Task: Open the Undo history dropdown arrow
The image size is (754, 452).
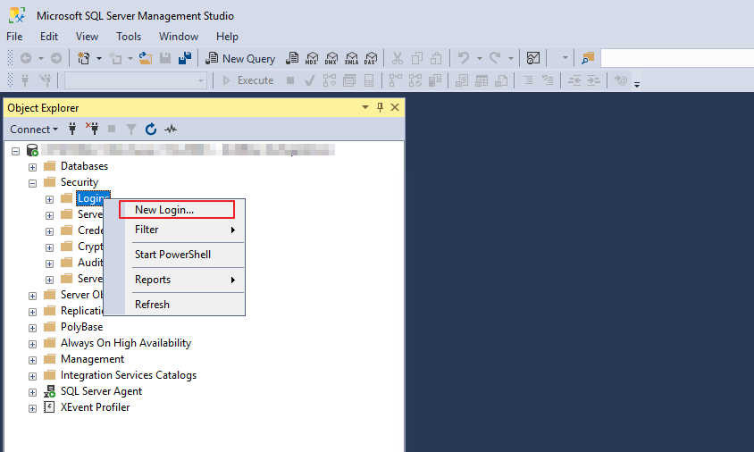Action: click(x=480, y=59)
